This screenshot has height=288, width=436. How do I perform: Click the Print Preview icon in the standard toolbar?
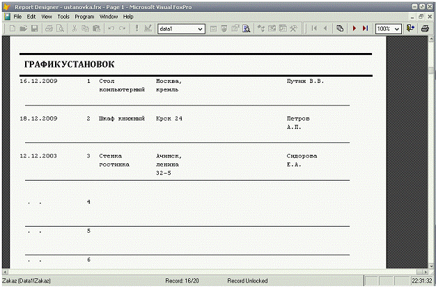(x=61, y=29)
